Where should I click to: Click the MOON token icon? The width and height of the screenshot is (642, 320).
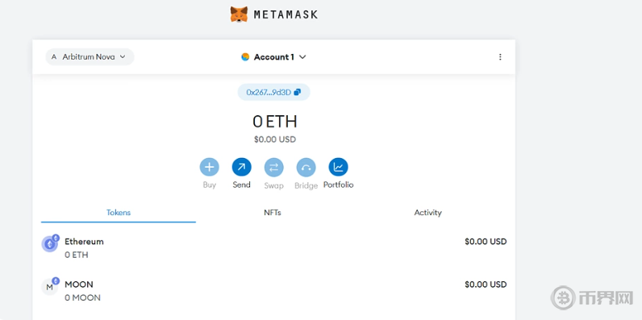pos(50,286)
